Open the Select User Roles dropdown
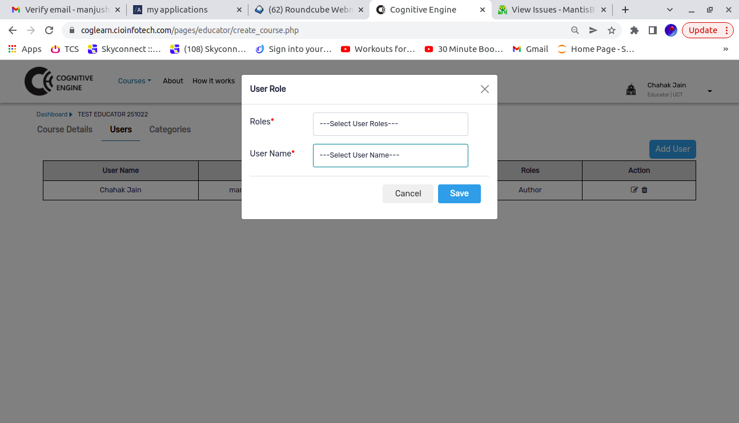Viewport: 739px width, 423px height. [390, 124]
